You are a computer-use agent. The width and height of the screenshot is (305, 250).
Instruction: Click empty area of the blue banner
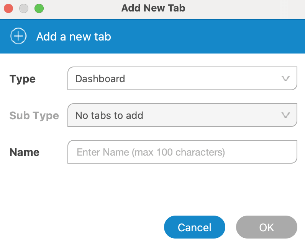point(206,36)
